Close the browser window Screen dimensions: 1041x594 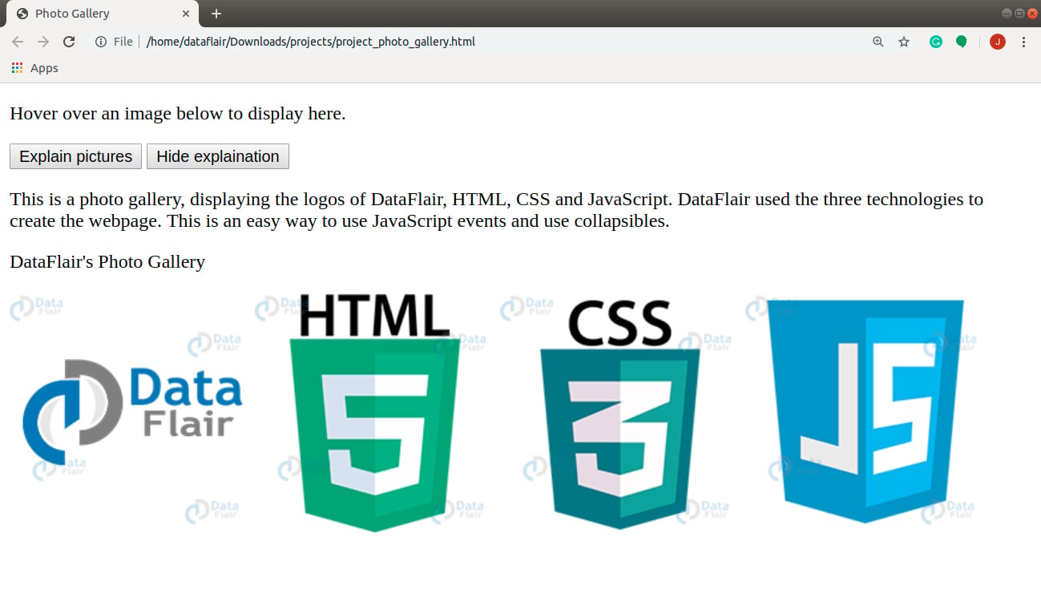1032,13
